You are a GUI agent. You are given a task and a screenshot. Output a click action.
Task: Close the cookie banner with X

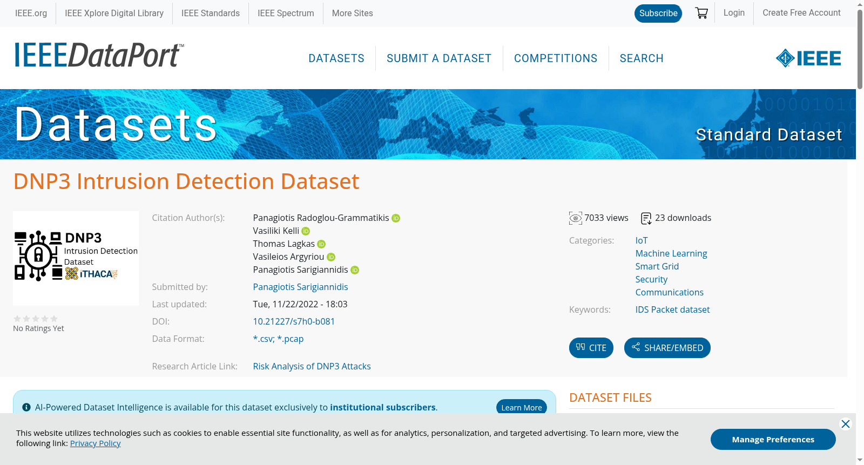pos(846,424)
